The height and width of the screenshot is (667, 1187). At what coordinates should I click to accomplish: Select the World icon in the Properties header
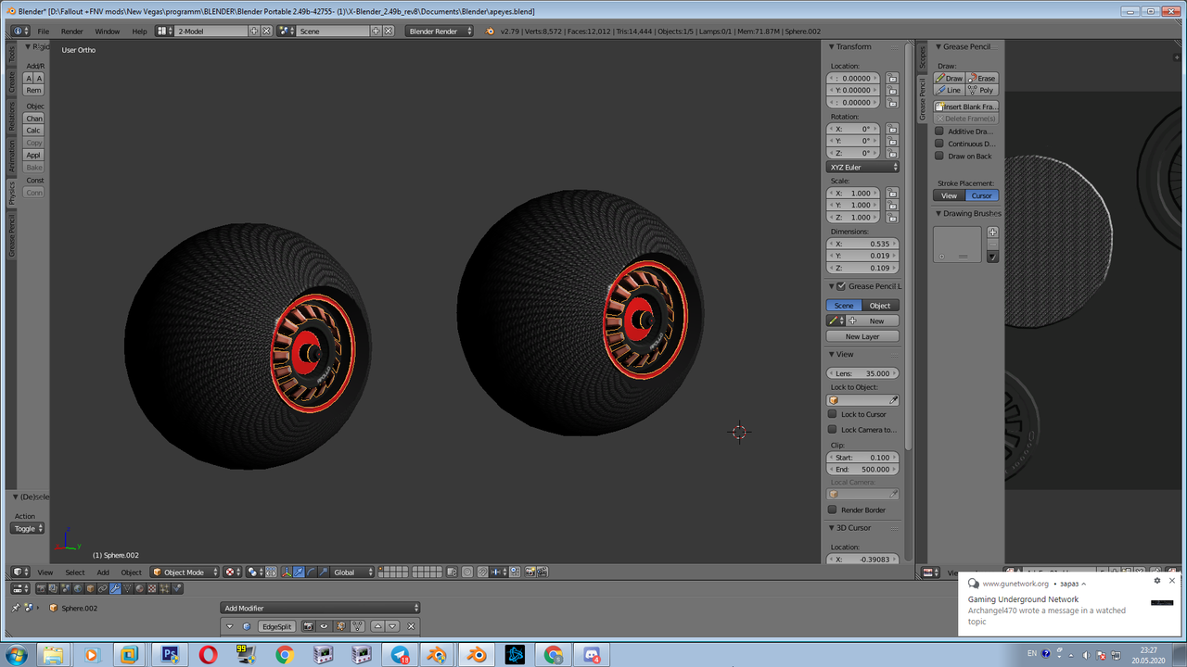[x=78, y=590]
